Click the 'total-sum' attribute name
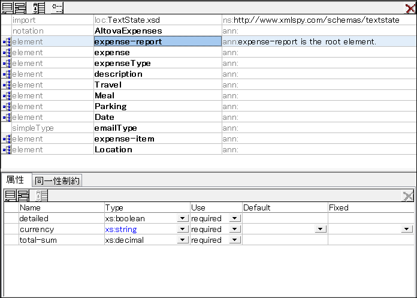This screenshot has height=298, width=417. (38, 240)
